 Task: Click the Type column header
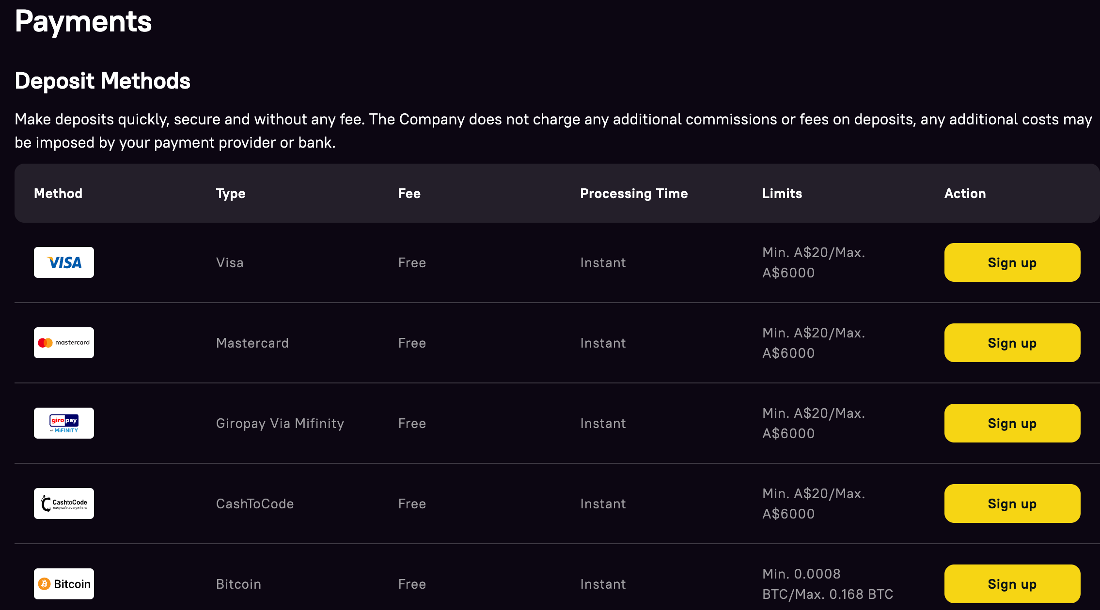pos(231,193)
